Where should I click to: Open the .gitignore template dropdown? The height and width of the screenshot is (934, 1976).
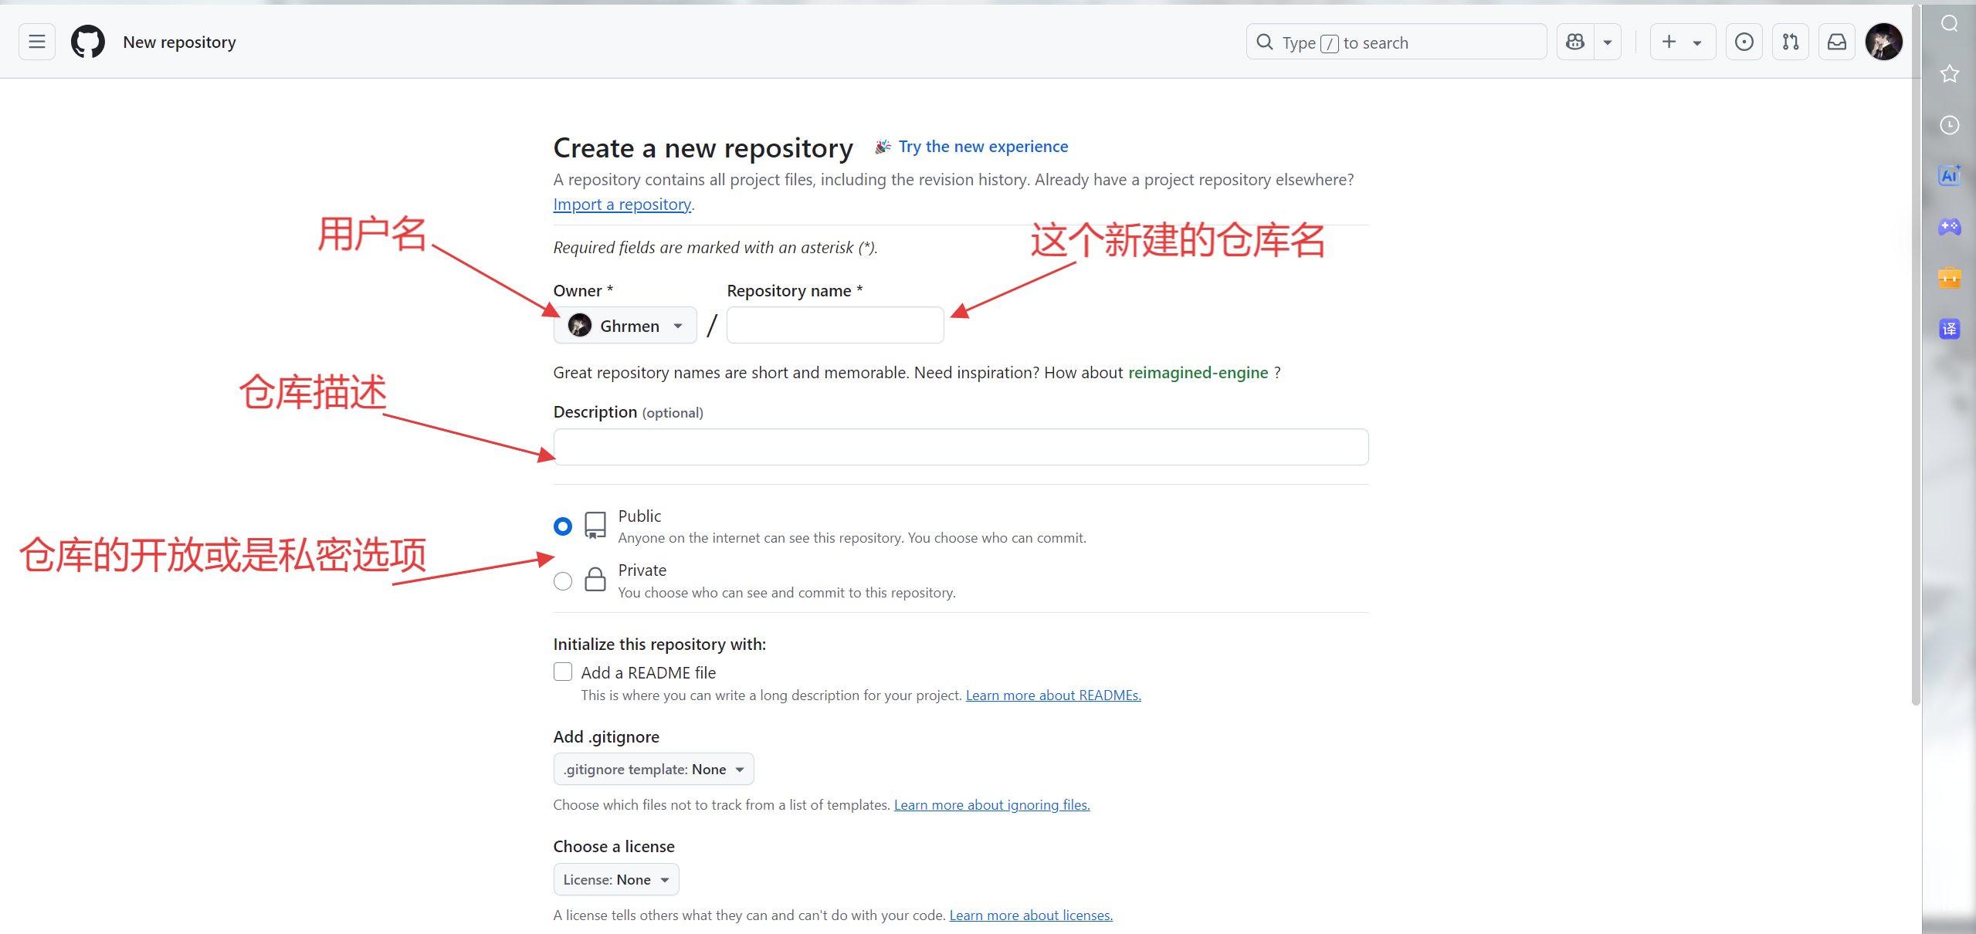[653, 770]
